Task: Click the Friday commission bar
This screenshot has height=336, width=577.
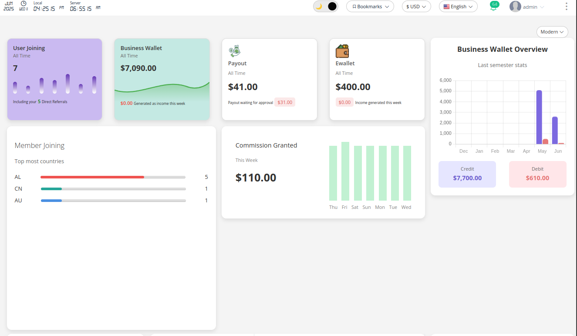Action: 345,171
